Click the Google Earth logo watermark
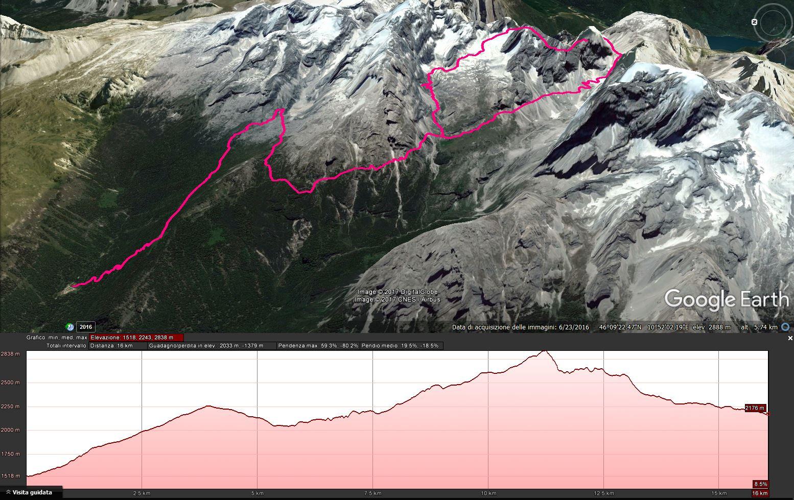The width and height of the screenshot is (794, 500). coord(727,299)
